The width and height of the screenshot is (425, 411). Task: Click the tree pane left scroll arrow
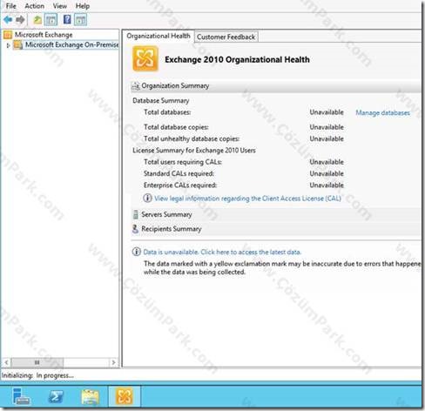[x=6, y=362]
